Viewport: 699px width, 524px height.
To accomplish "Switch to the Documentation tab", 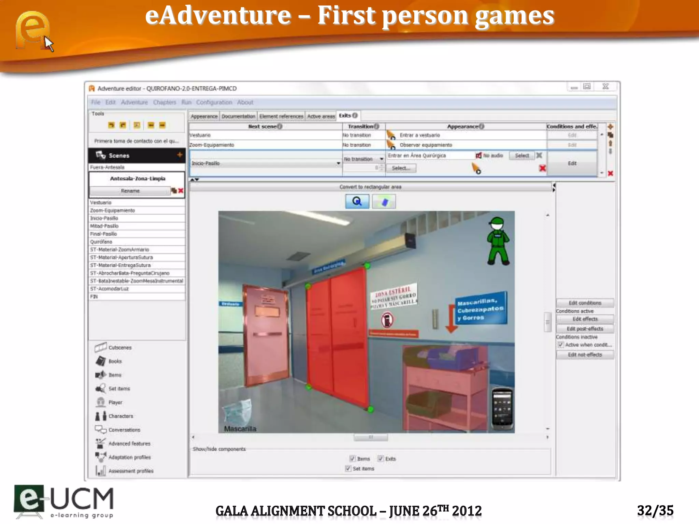I will click(238, 116).
